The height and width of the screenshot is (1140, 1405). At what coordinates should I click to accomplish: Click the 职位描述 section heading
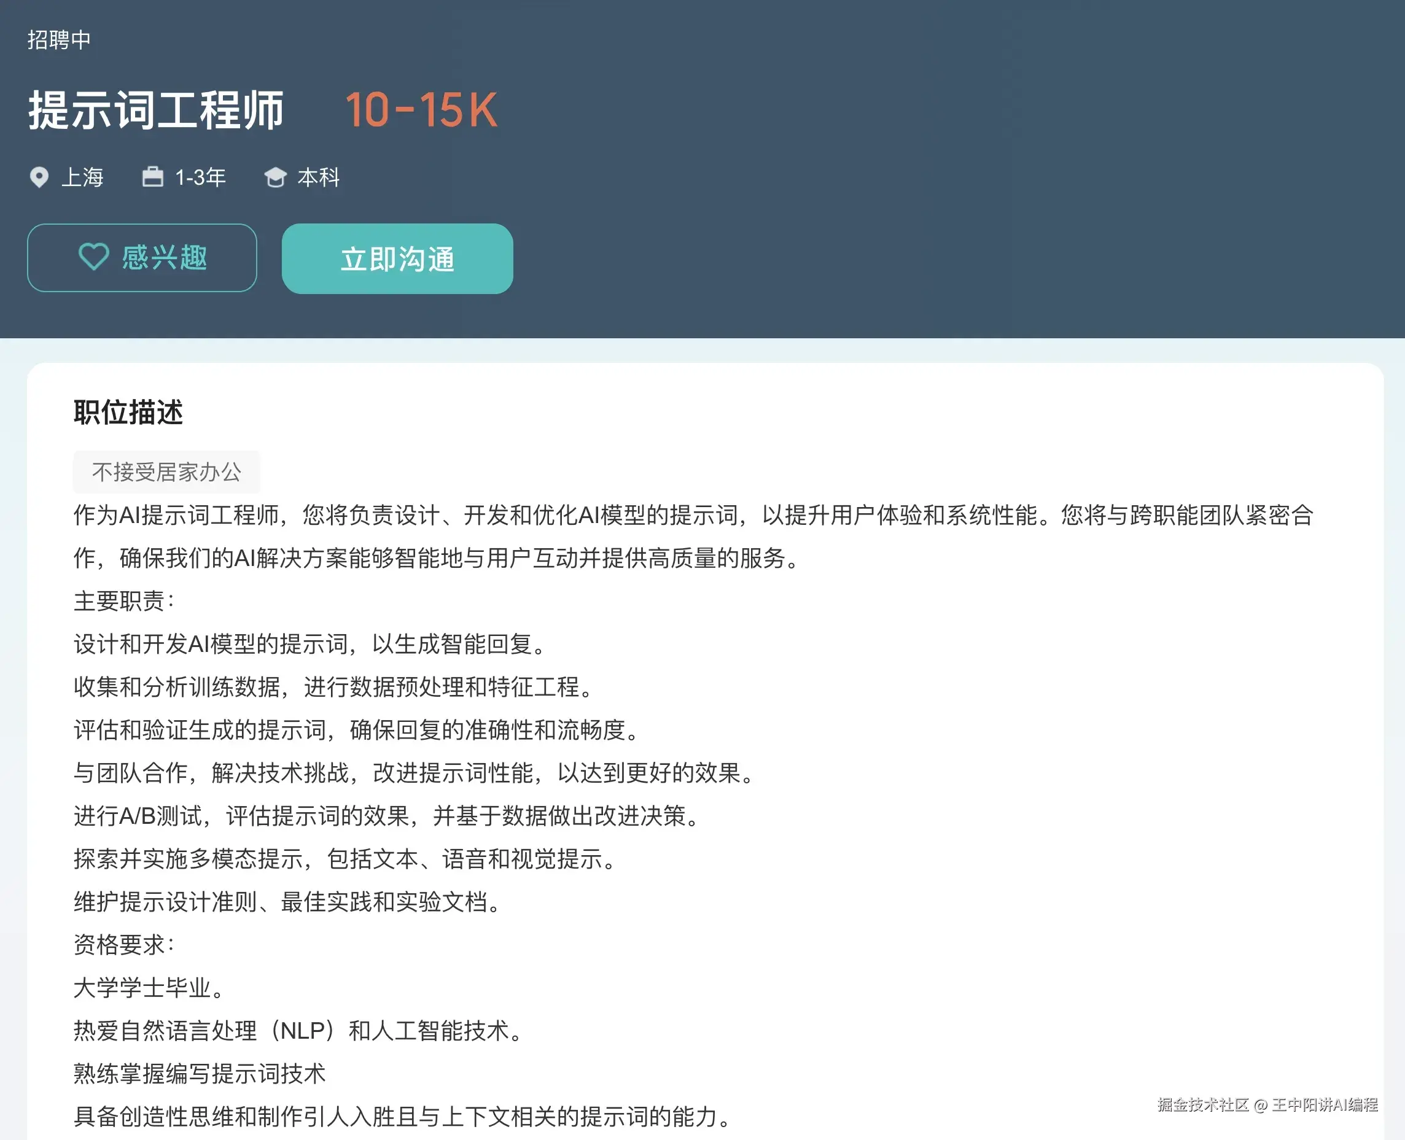click(x=128, y=413)
